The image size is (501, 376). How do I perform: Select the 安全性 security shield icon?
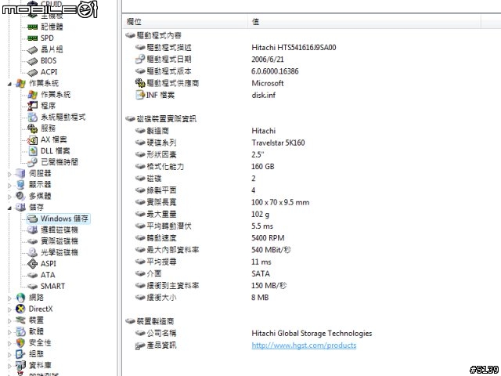click(x=20, y=343)
